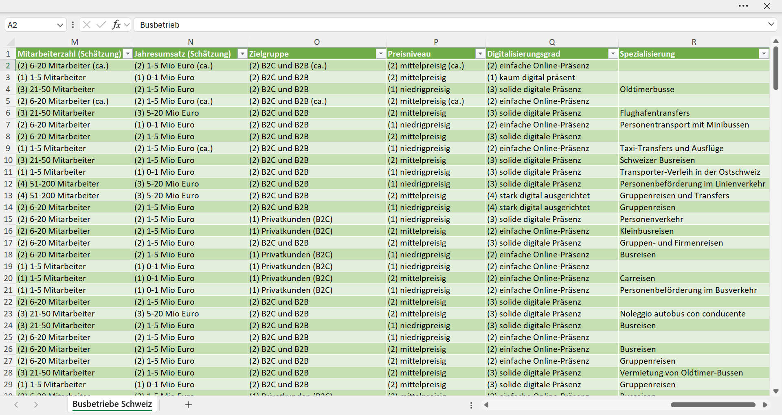Select the Flughafentransfers cell
Viewport: 782px width, 415px height.
[x=694, y=113]
